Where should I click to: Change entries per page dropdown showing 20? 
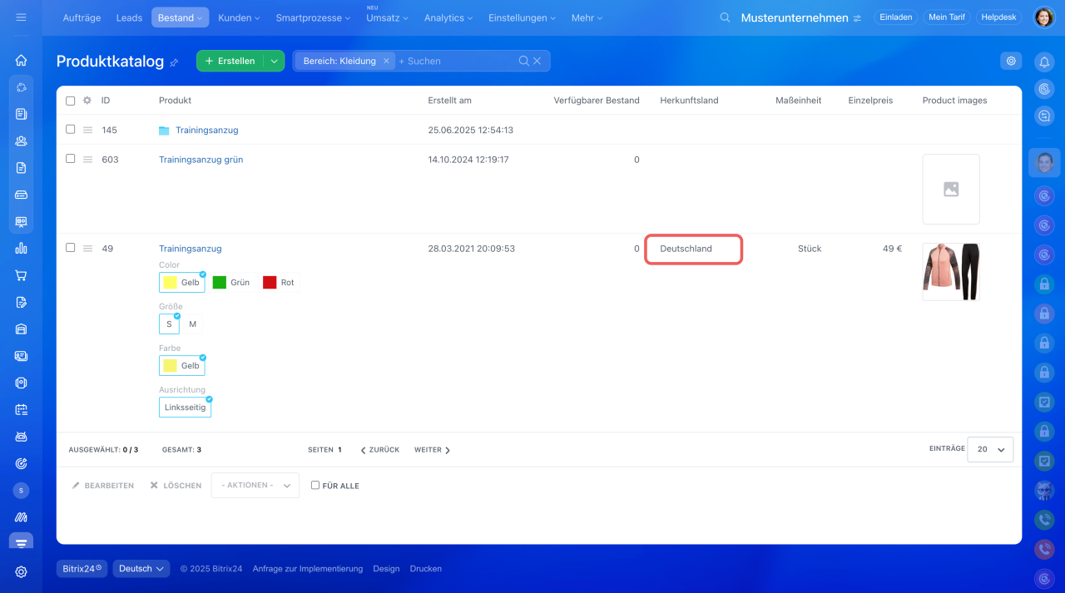click(990, 449)
